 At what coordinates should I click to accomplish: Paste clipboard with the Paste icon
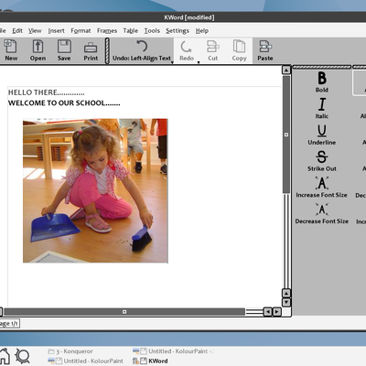265,50
